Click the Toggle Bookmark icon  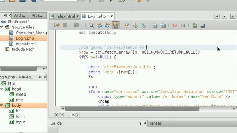click(x=143, y=25)
